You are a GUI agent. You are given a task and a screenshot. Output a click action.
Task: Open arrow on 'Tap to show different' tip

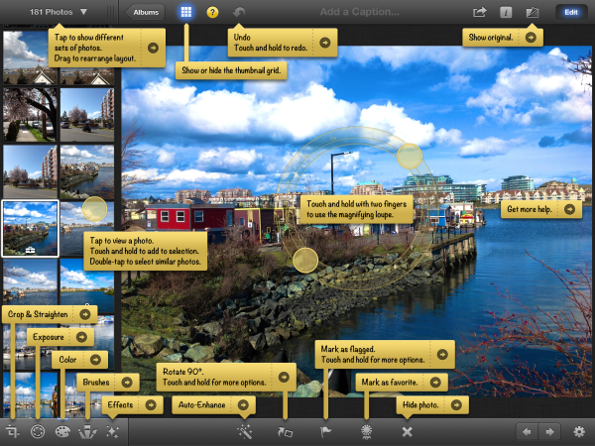[153, 48]
